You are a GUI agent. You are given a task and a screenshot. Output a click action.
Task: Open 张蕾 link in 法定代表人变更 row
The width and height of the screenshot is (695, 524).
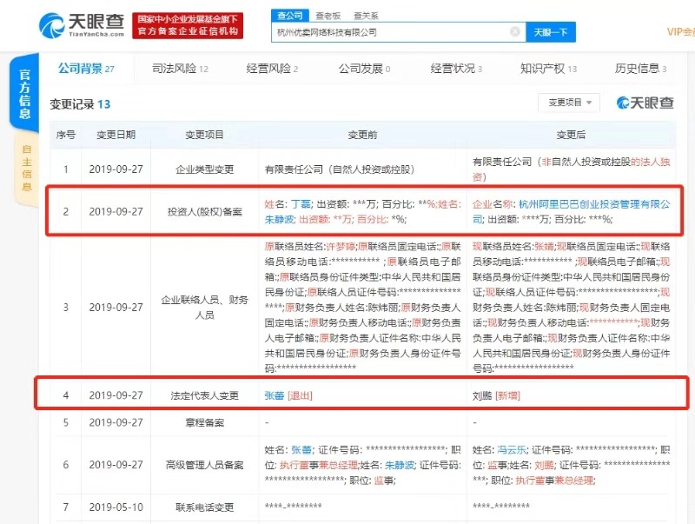pos(275,395)
